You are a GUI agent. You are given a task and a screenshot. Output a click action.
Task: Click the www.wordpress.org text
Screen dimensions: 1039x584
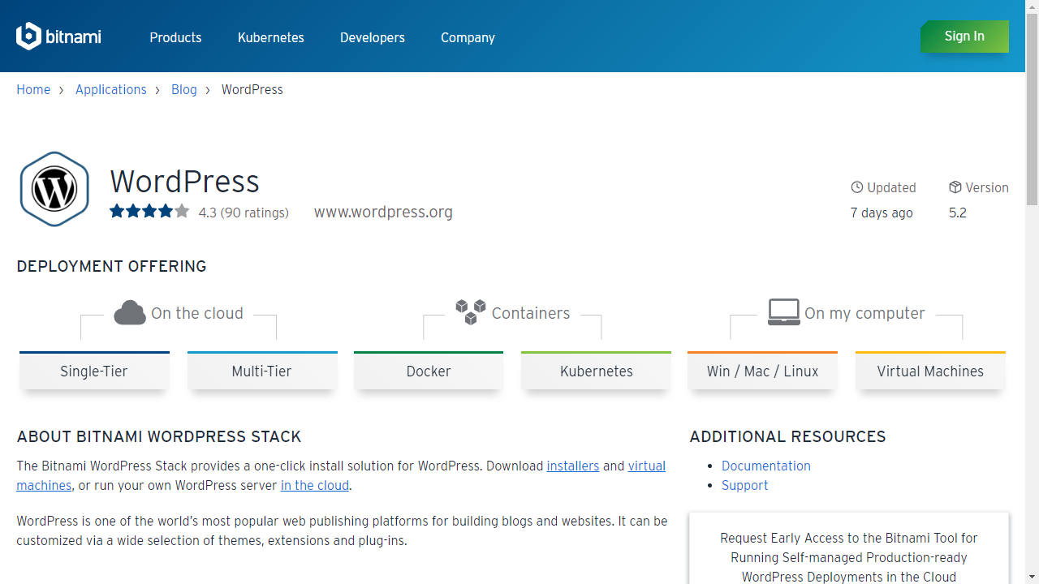383,212
